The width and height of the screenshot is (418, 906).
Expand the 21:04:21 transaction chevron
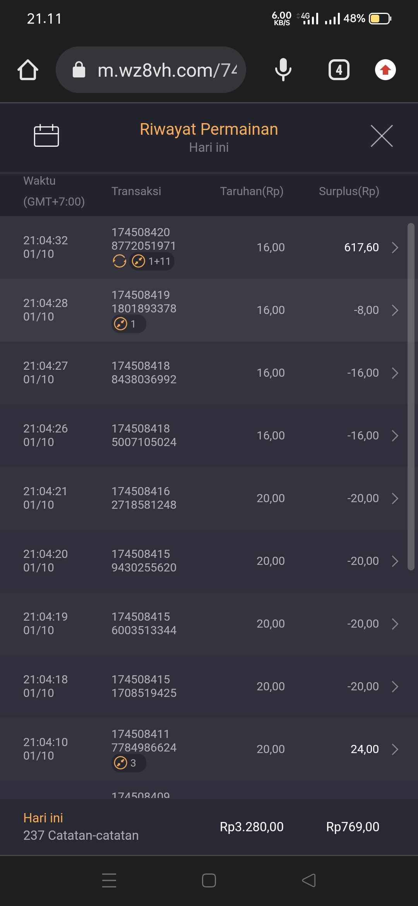(395, 498)
